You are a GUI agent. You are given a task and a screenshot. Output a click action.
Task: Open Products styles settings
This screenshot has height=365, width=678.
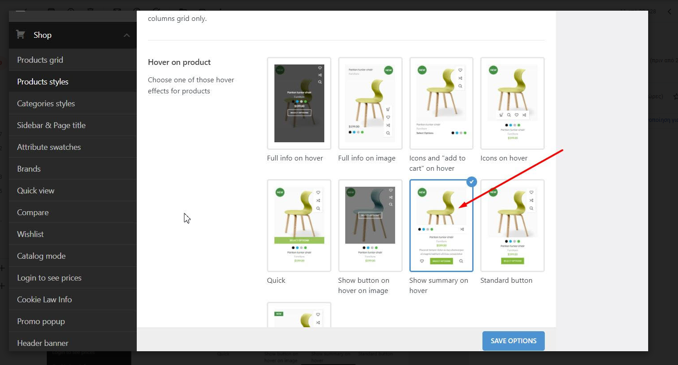pos(73,82)
